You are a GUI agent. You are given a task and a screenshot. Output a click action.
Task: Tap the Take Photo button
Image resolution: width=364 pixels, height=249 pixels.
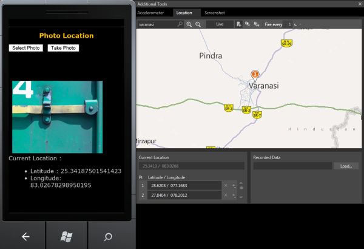pos(63,48)
